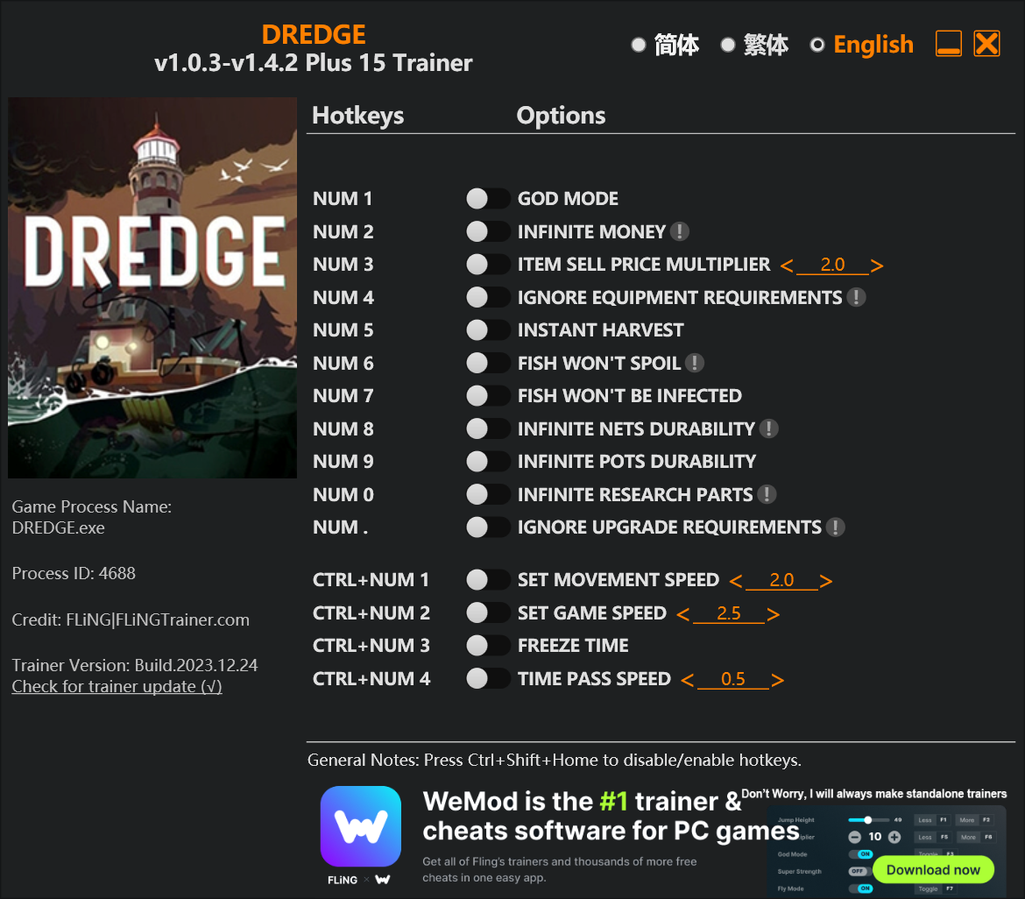Image resolution: width=1025 pixels, height=899 pixels.
Task: Click the info icon beside Infinite Money
Action: pos(679,231)
